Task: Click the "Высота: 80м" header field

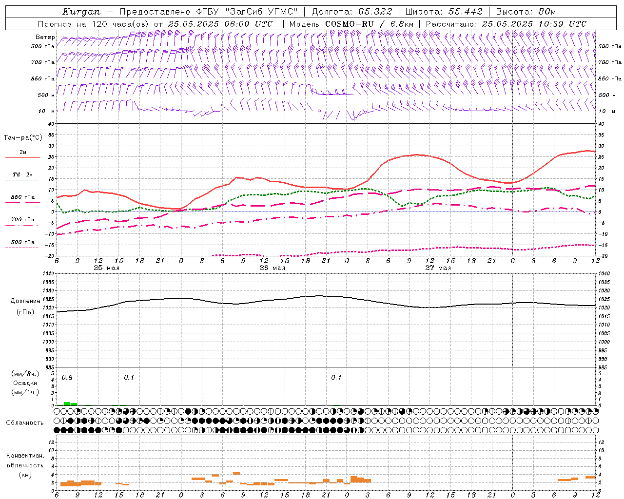Action: pyautogui.click(x=526, y=12)
